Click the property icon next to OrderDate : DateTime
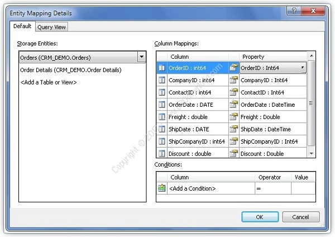The height and width of the screenshot is (237, 335). point(234,104)
